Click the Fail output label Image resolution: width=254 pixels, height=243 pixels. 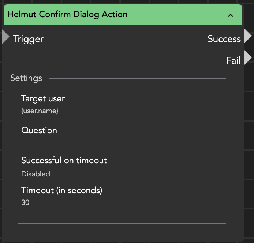tap(233, 60)
